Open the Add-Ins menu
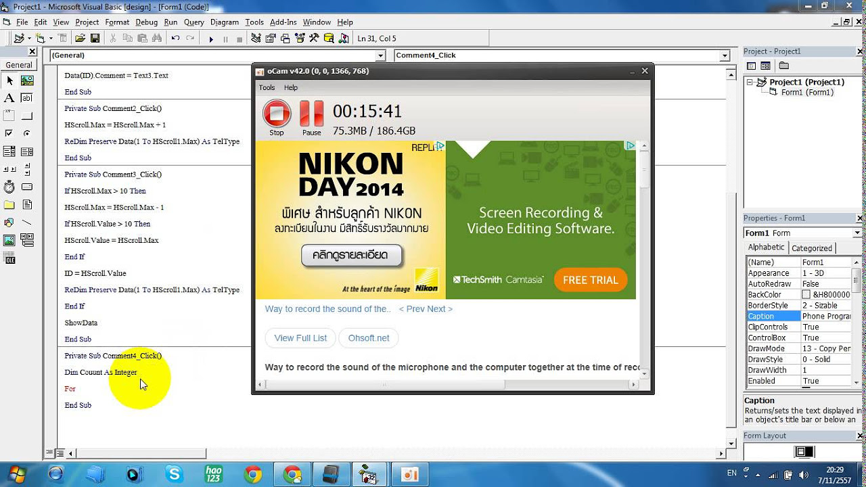The width and height of the screenshot is (866, 487). coord(283,22)
